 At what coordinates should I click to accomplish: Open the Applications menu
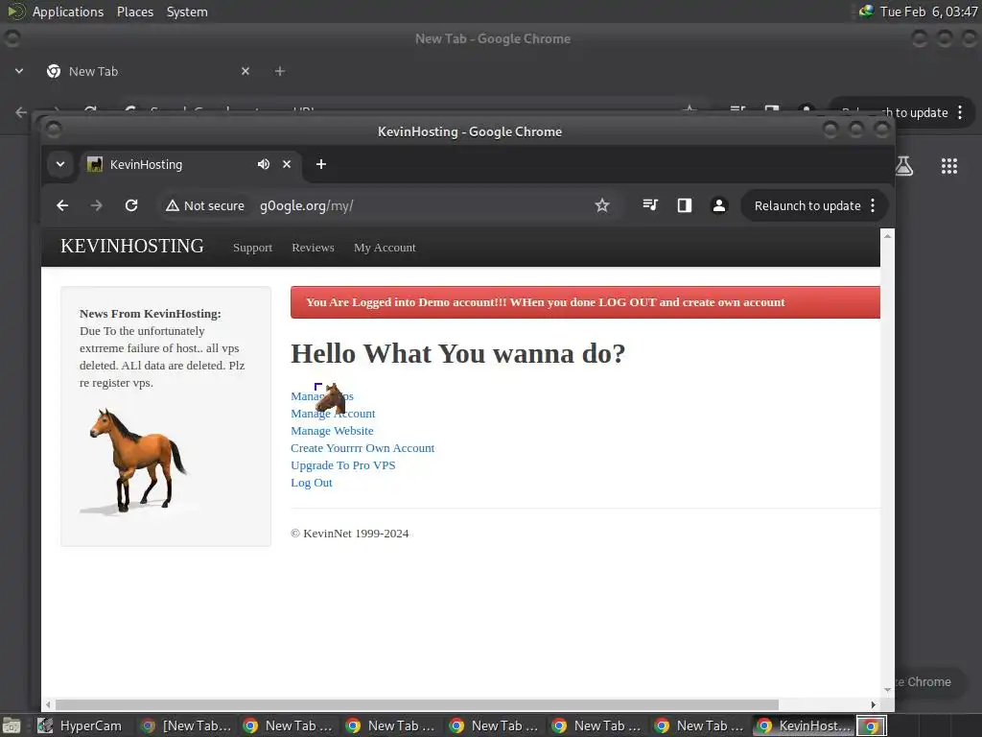tap(68, 12)
